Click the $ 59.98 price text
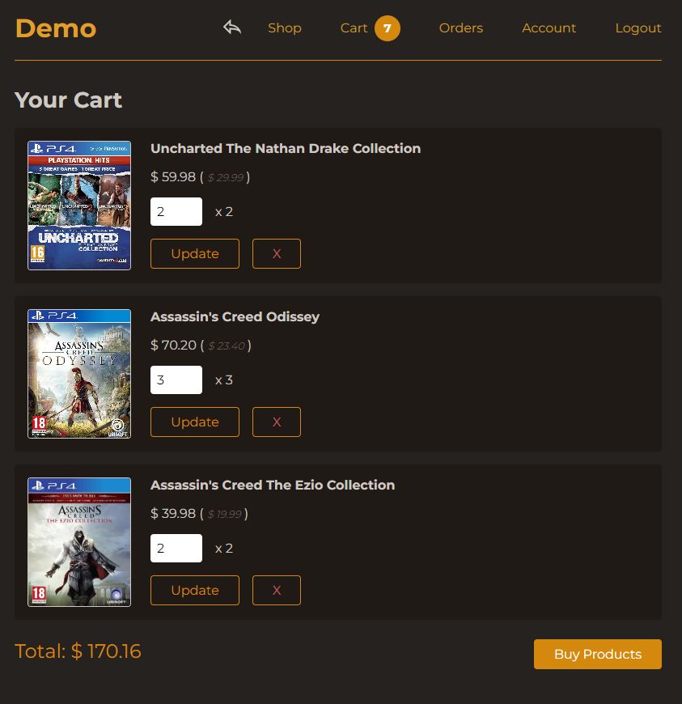The height and width of the screenshot is (704, 682). click(x=173, y=177)
